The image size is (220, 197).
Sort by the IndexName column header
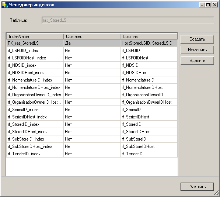coord(35,37)
